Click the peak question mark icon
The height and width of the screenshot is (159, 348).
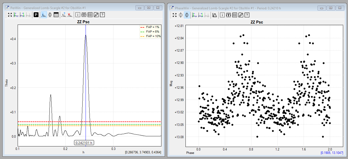tap(64, 15)
